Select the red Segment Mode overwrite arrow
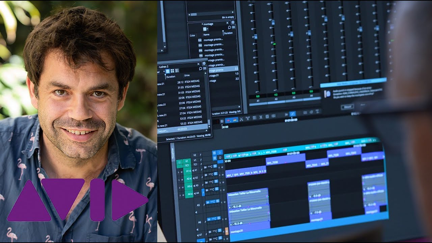This screenshot has height=243, width=432. 228,120
